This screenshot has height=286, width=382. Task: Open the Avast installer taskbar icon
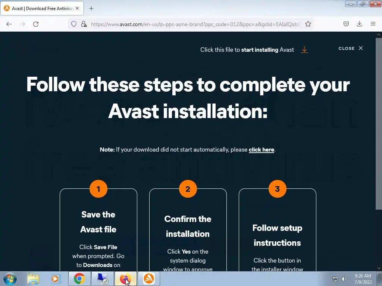tap(149, 279)
